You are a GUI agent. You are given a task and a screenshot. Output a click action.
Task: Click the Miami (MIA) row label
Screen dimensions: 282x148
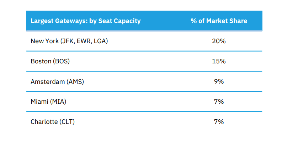(48, 102)
